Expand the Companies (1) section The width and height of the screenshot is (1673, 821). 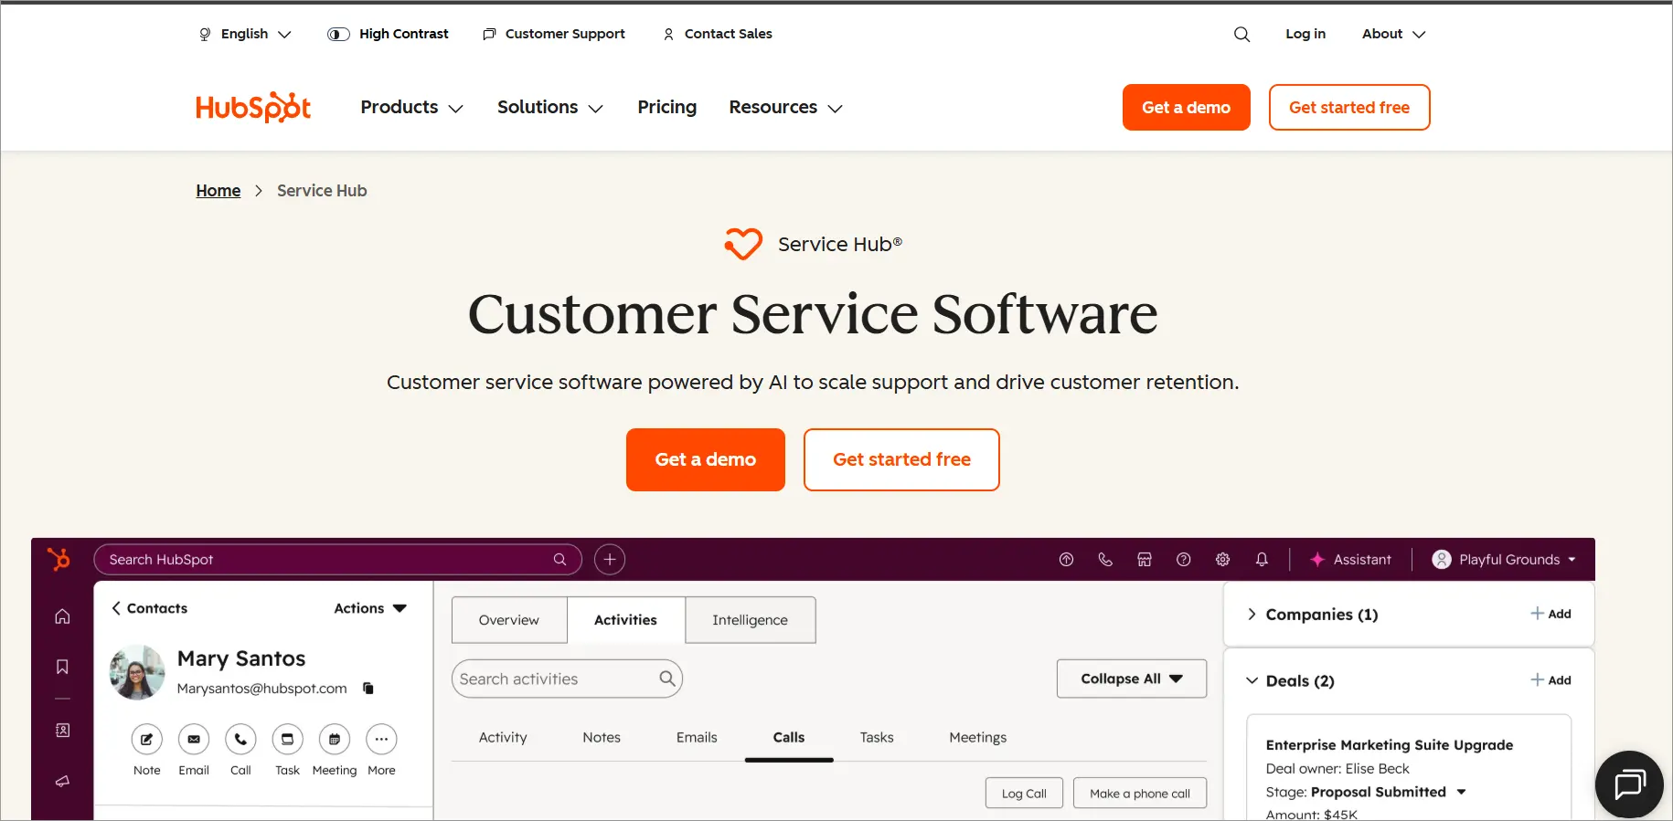[x=1313, y=615]
